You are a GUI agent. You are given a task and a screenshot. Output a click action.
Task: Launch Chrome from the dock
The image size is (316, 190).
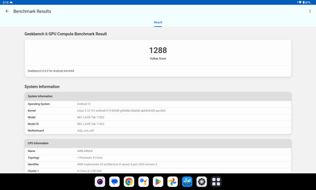click(129, 182)
